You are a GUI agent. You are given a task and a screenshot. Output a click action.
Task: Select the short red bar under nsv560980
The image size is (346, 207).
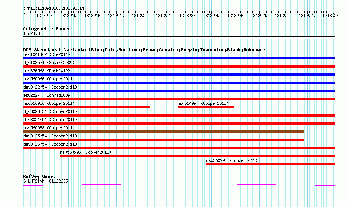point(87,107)
